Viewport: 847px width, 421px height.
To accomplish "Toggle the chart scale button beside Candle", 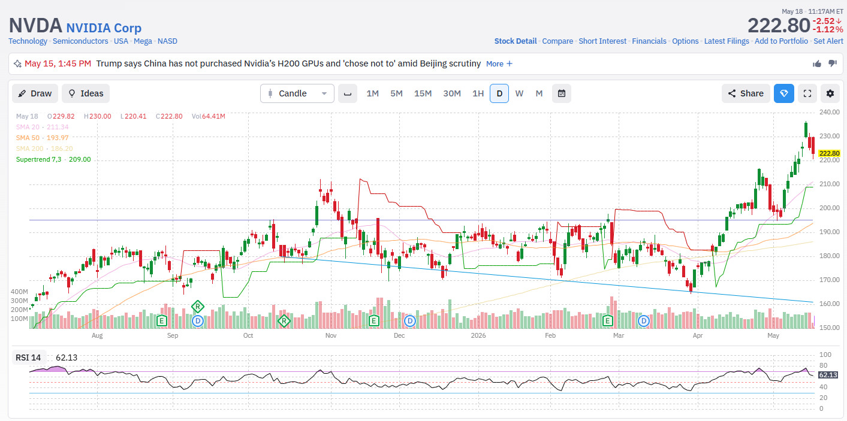I will click(x=347, y=93).
